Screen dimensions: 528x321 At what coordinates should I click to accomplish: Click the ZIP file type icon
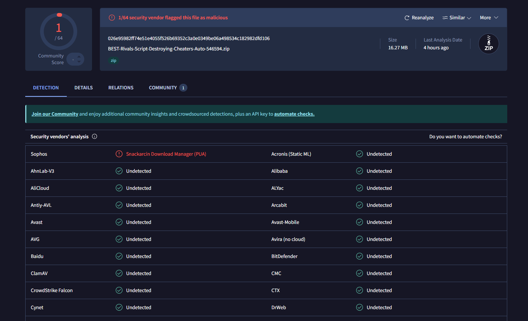[489, 44]
